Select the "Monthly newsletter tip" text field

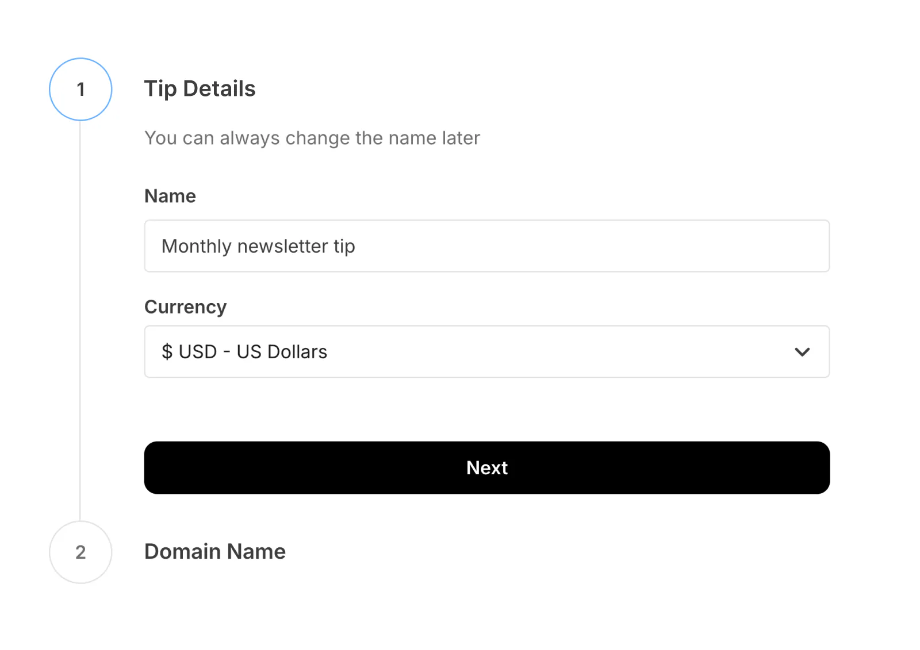[487, 246]
